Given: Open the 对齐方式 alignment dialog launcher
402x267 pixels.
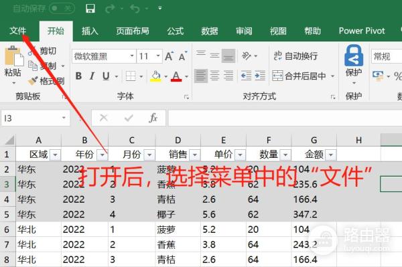Looking at the screenshot, I should (x=333, y=97).
